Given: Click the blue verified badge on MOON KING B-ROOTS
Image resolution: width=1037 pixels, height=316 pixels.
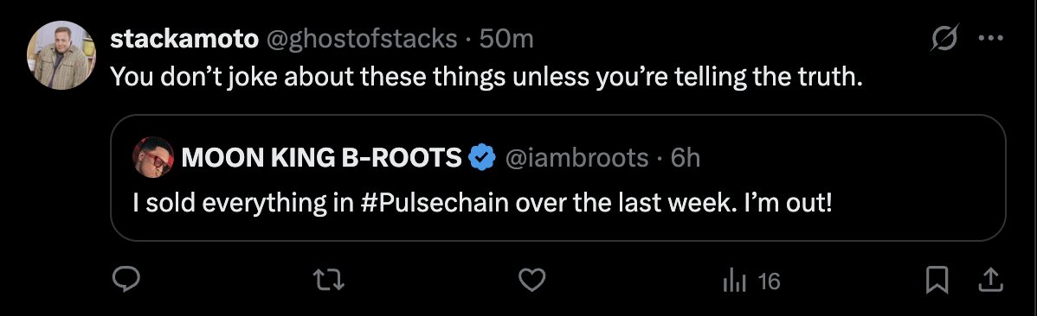Looking at the screenshot, I should pyautogui.click(x=482, y=157).
